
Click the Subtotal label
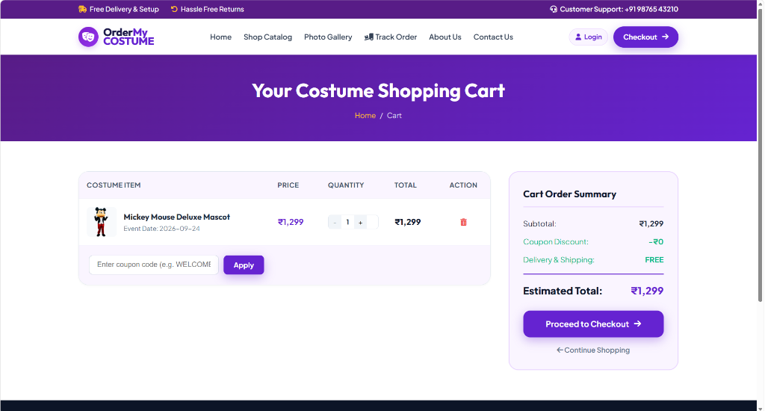click(x=539, y=223)
